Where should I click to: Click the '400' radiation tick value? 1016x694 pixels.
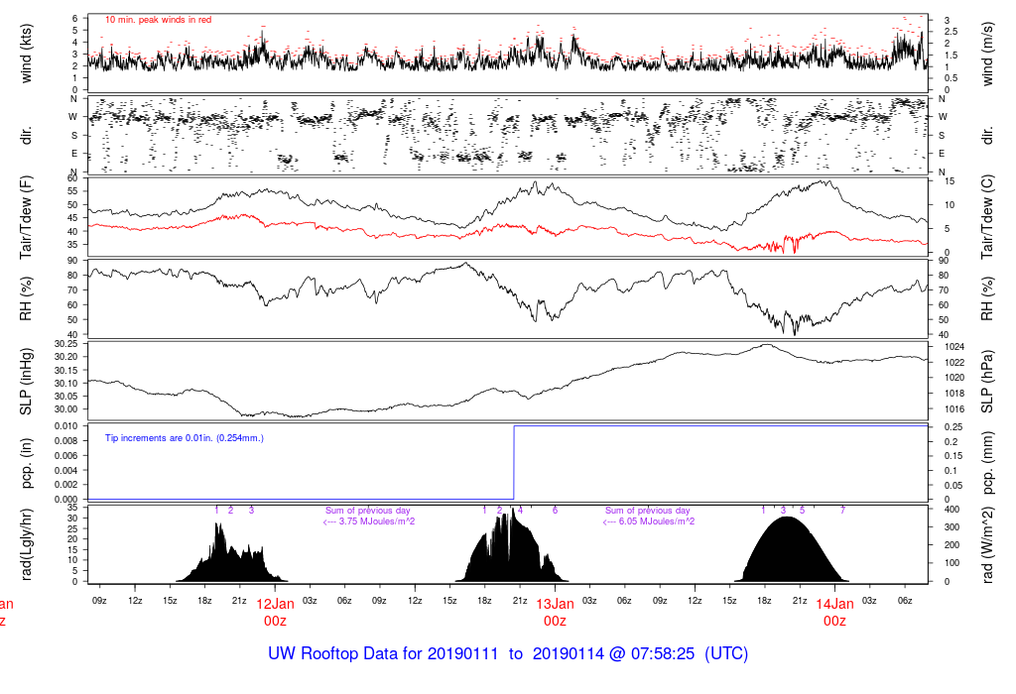[952, 511]
